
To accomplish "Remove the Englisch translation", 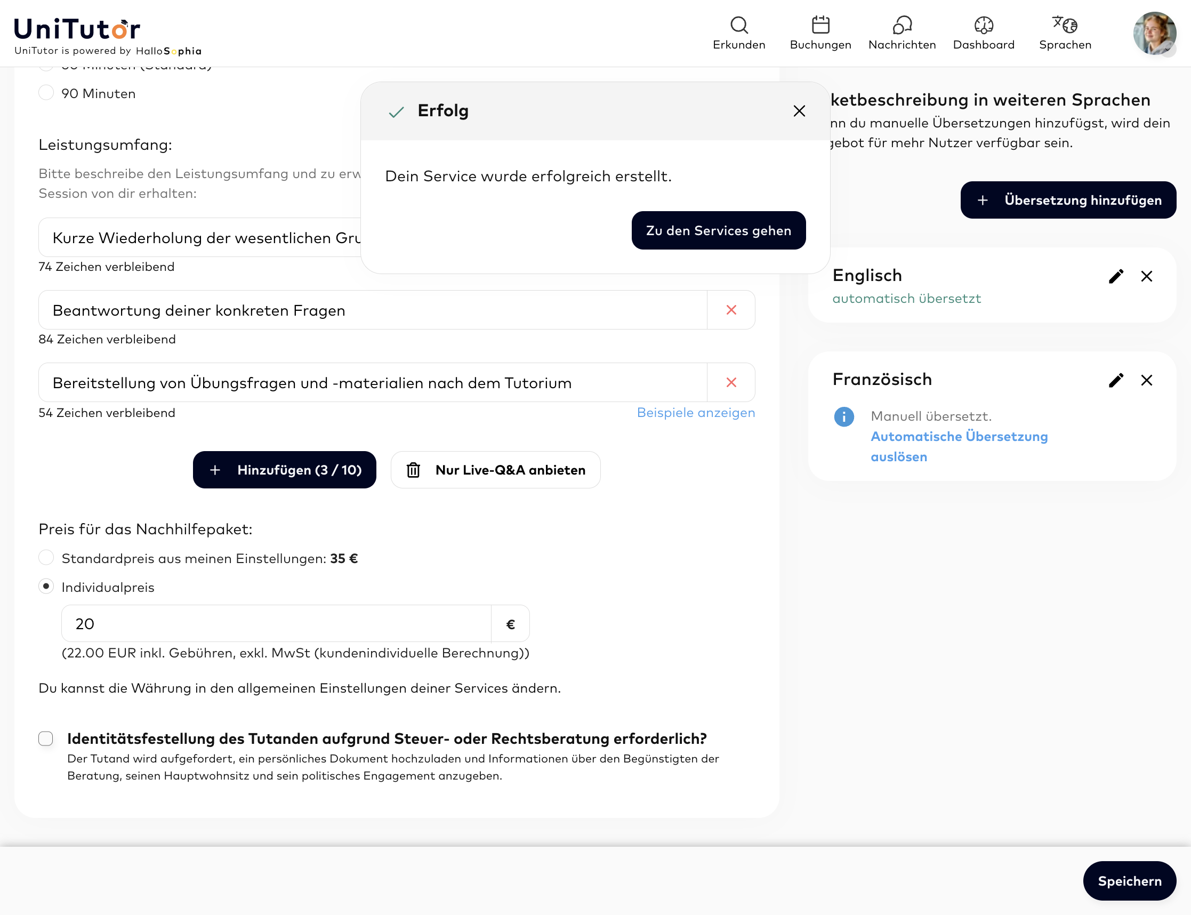I will (1146, 276).
